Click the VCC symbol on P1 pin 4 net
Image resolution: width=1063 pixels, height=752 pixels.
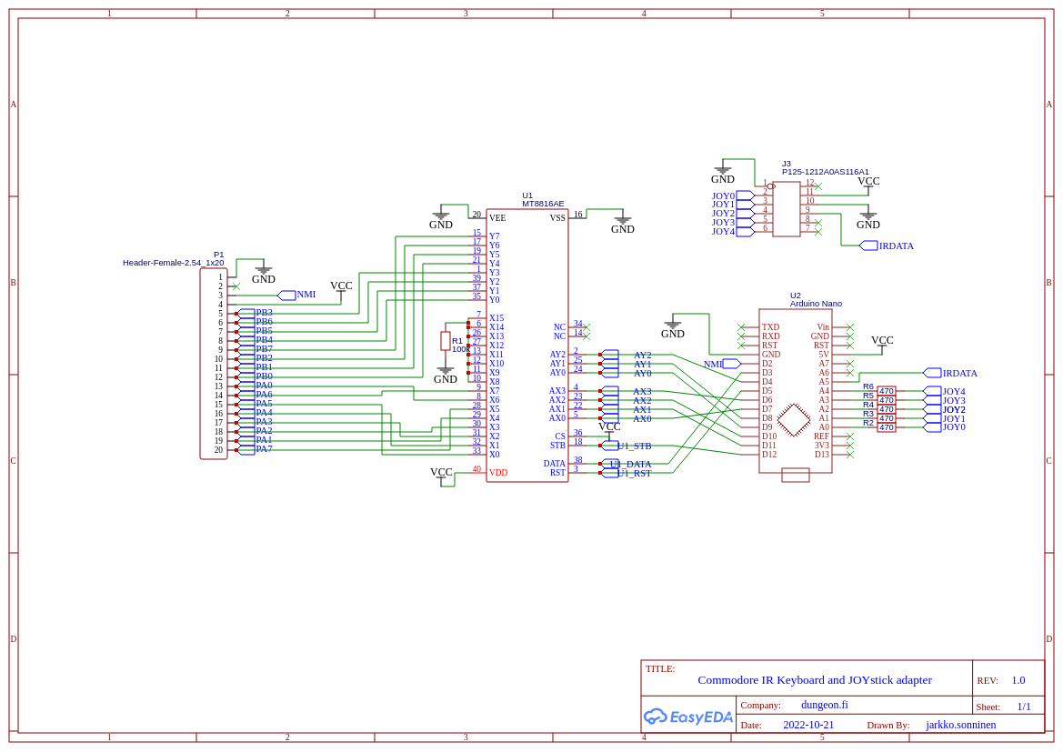341,289
